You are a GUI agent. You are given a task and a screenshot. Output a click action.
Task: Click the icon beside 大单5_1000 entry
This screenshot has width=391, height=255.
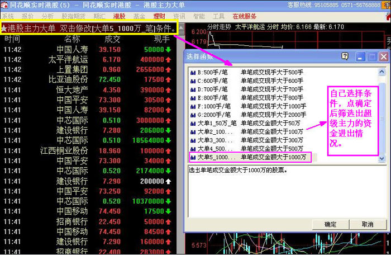pyautogui.click(x=193, y=158)
